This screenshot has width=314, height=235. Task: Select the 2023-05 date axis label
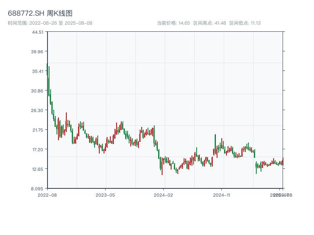(105, 195)
